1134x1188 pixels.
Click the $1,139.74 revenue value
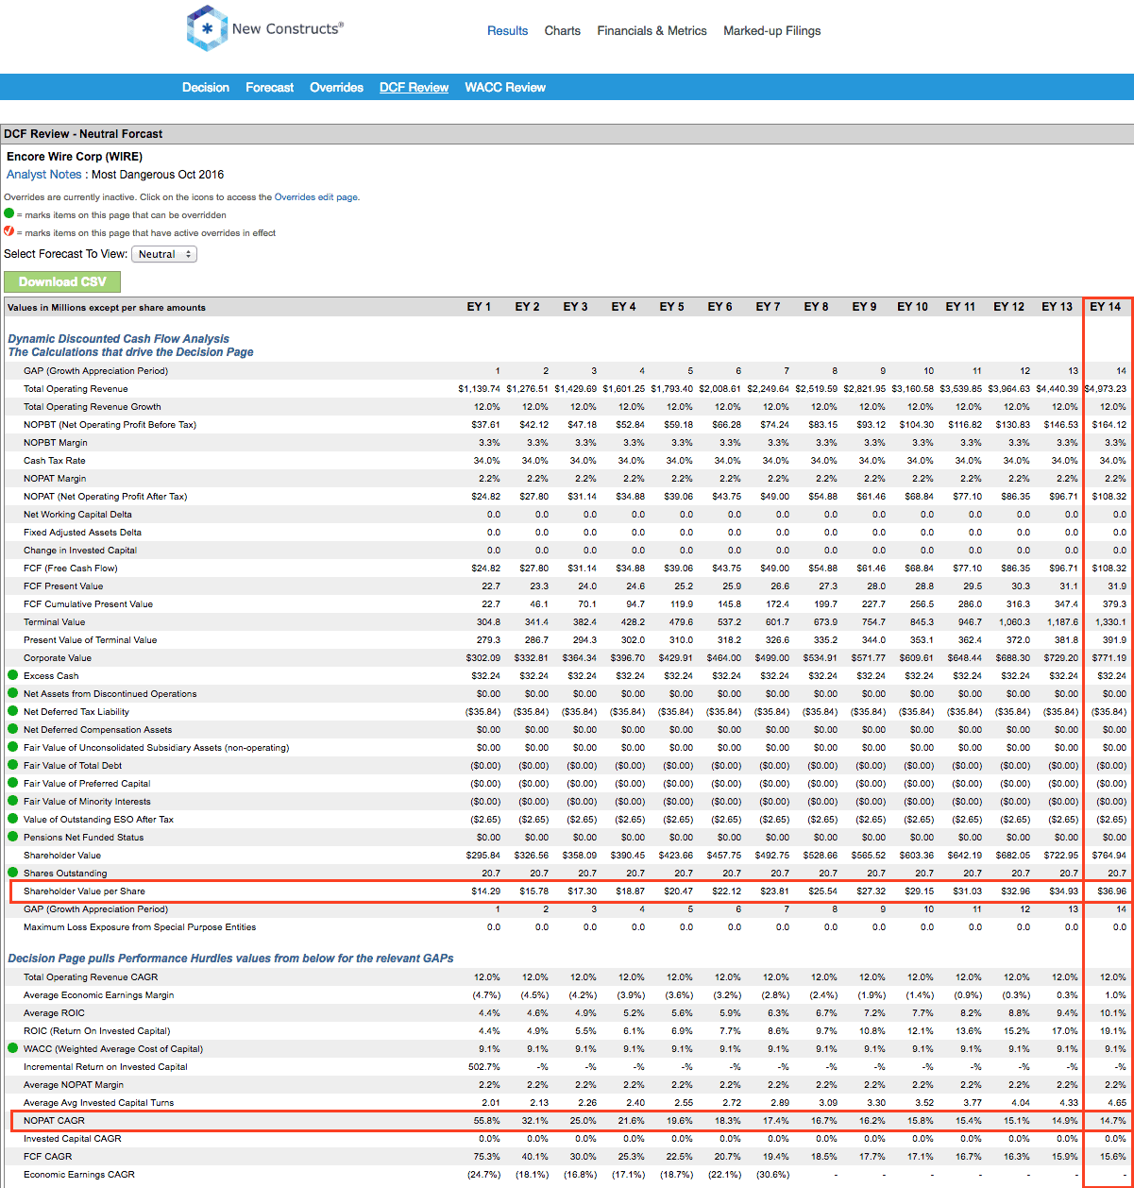pyautogui.click(x=479, y=389)
